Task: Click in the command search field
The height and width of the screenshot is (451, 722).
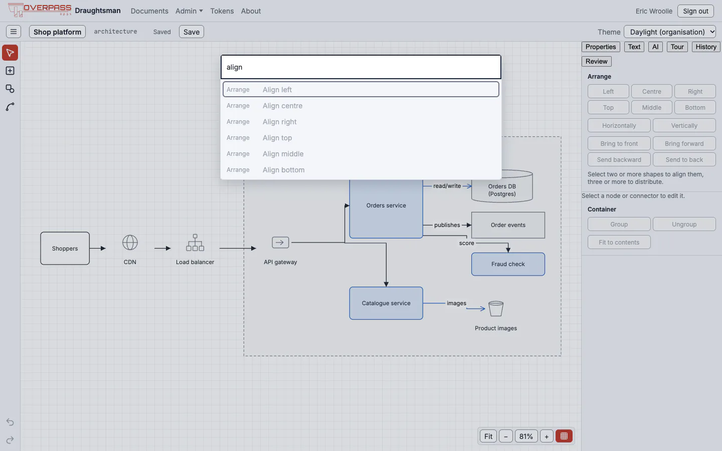Action: point(361,67)
